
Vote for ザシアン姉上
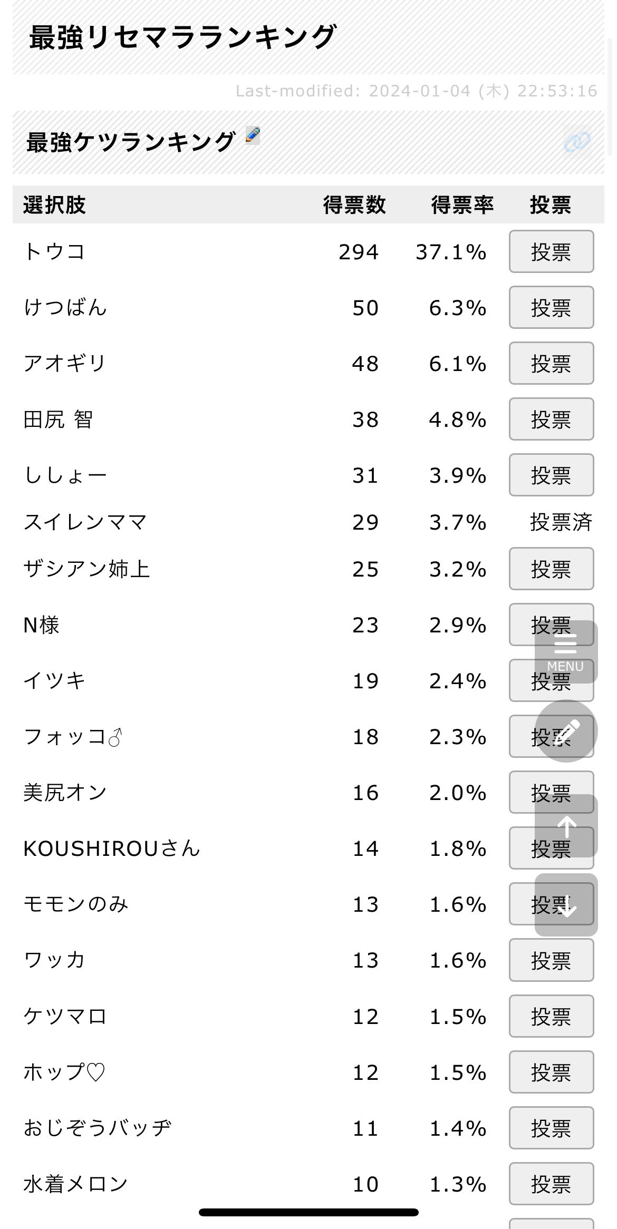point(551,569)
